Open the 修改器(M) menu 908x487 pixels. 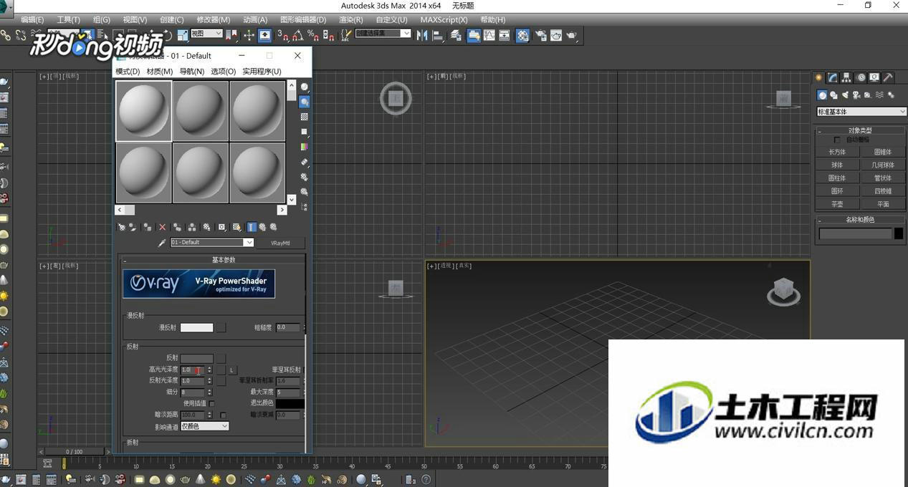pyautogui.click(x=214, y=20)
